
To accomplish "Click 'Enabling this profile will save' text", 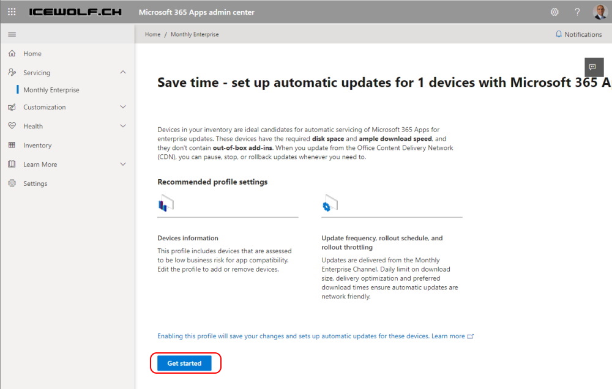I will [x=294, y=336].
